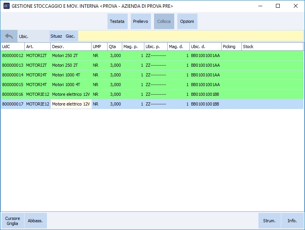This screenshot has height=230, width=305.
Task: Click the yellow input field
Action: [x=190, y=36]
